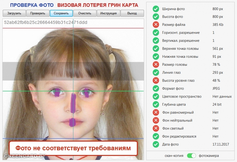Click the check icon for Нижняя точка головы
The width and height of the screenshot is (237, 162).
(x=156, y=57)
